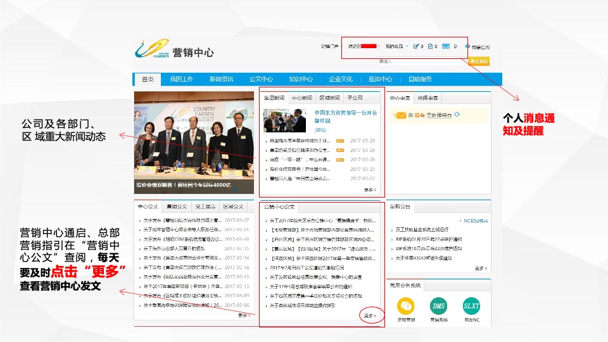608x342 pixels.
Task: Click the 常用业务系统 panel tab
Action: [405, 286]
